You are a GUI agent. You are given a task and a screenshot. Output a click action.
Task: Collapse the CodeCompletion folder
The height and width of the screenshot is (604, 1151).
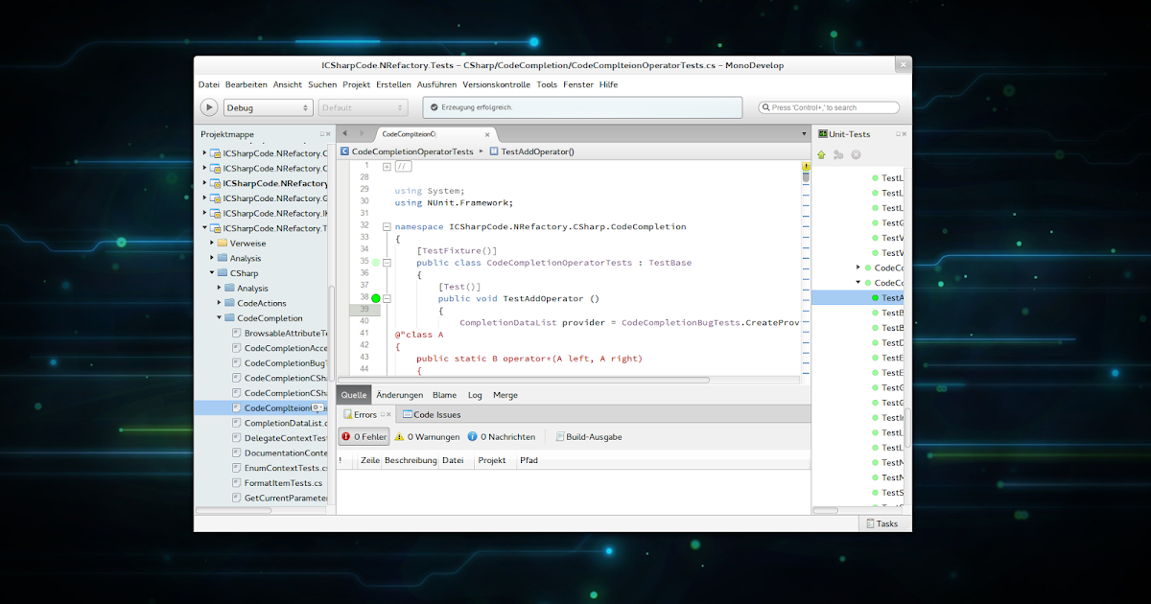click(219, 318)
